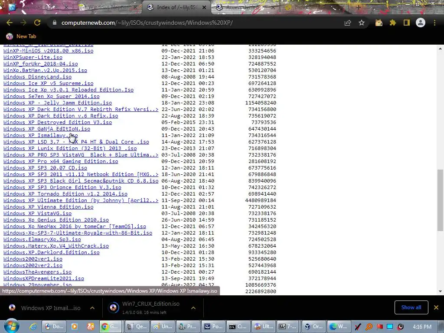Close the downloads bar
The width and height of the screenshot is (444, 333).
[436, 307]
